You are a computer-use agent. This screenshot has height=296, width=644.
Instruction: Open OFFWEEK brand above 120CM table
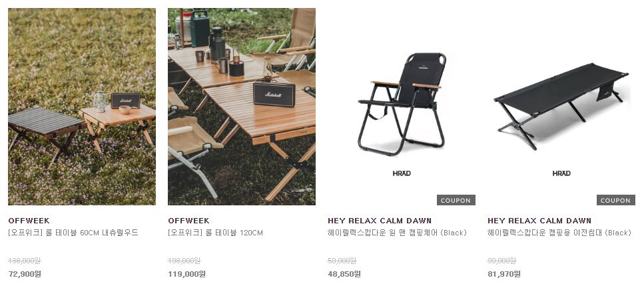tap(188, 221)
